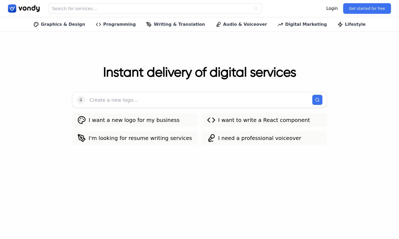Click the pen nib icon beside Writing & Translation
The height and width of the screenshot is (239, 399).
pyautogui.click(x=149, y=24)
